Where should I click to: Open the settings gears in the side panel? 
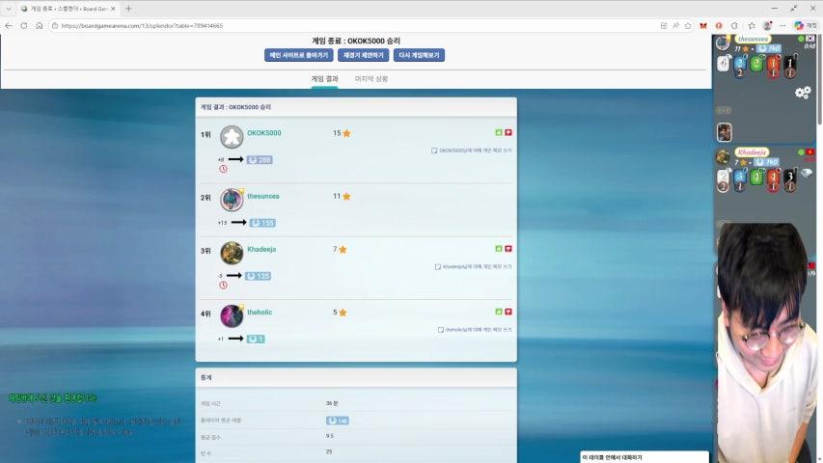click(802, 93)
